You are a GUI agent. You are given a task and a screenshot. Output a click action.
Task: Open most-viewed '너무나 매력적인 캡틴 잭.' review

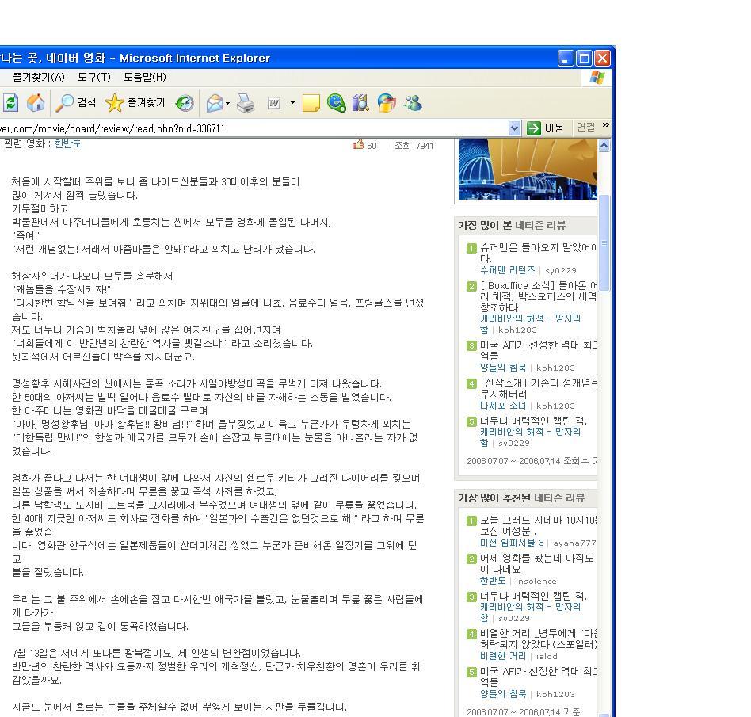[x=533, y=421]
